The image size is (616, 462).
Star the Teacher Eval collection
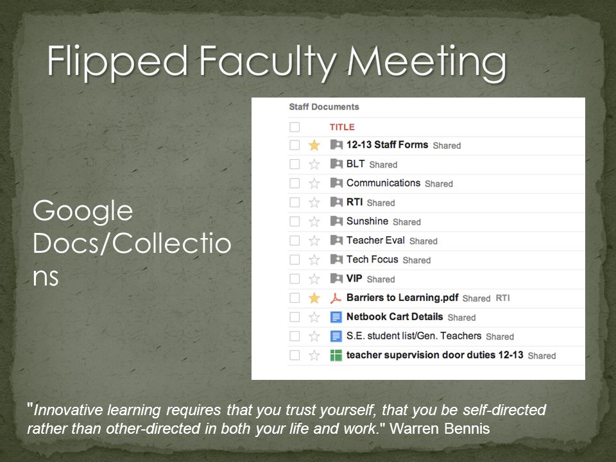(x=314, y=241)
